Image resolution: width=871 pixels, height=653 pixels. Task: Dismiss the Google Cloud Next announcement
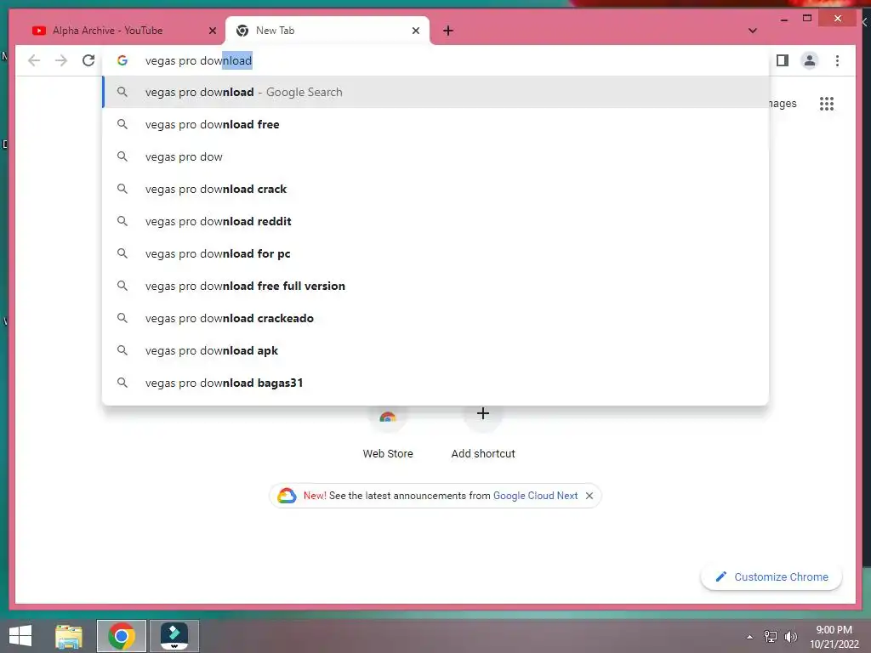click(x=589, y=496)
